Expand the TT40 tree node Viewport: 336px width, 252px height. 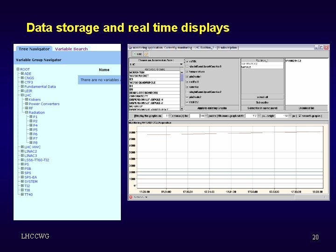click(x=22, y=194)
